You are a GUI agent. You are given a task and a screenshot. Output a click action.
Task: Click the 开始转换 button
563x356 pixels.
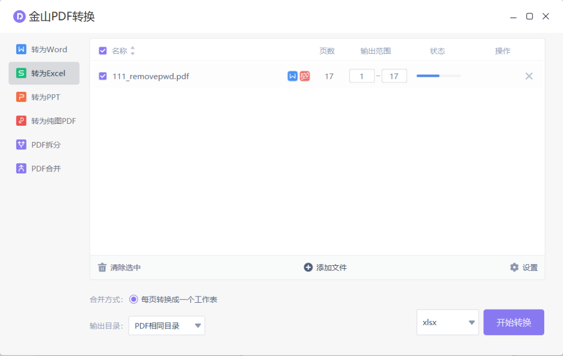(514, 322)
